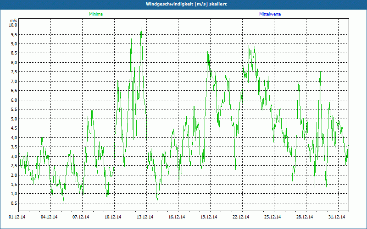The image size is (367, 229).
Task: Select the 1,5 y-axis value
Action: (14, 185)
